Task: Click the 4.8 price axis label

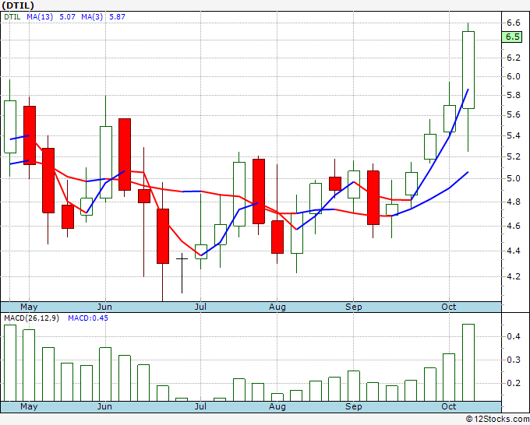Action: click(x=513, y=202)
